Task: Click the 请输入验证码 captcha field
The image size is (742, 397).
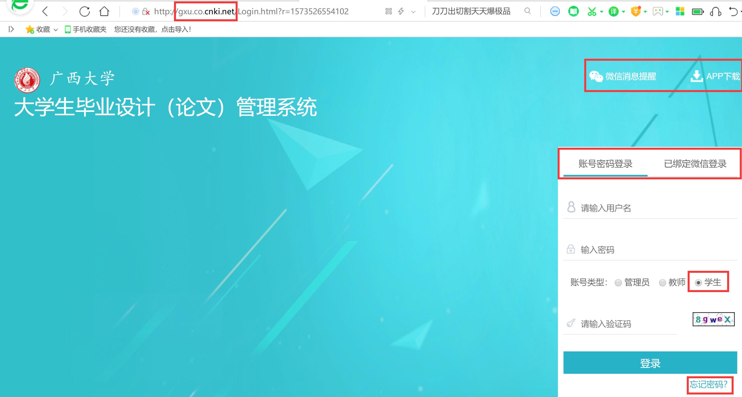Action: (x=620, y=324)
